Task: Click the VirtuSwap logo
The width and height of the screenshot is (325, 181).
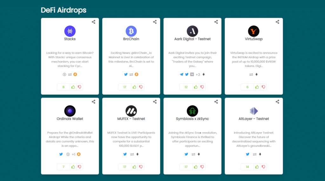Action: click(254, 31)
